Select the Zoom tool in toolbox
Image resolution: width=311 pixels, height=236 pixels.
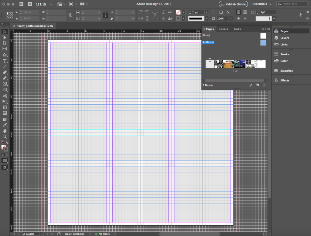5,137
